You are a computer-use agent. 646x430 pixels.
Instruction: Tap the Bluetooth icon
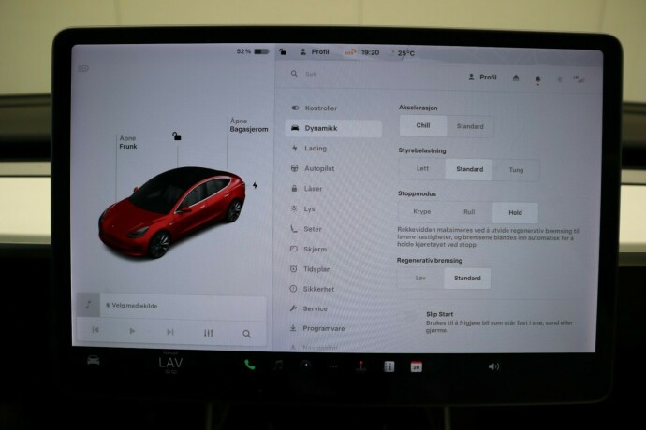pos(559,79)
